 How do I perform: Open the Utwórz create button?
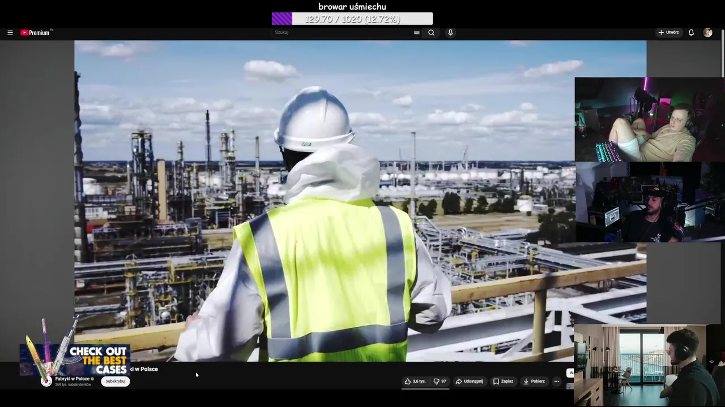click(668, 33)
